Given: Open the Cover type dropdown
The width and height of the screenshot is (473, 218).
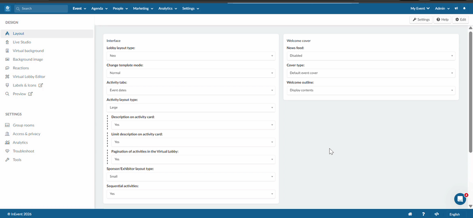Looking at the screenshot, I should [371, 73].
